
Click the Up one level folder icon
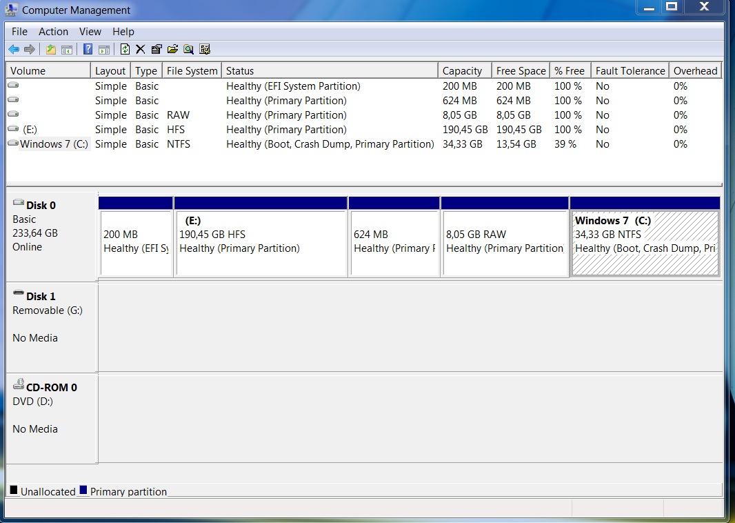50,49
